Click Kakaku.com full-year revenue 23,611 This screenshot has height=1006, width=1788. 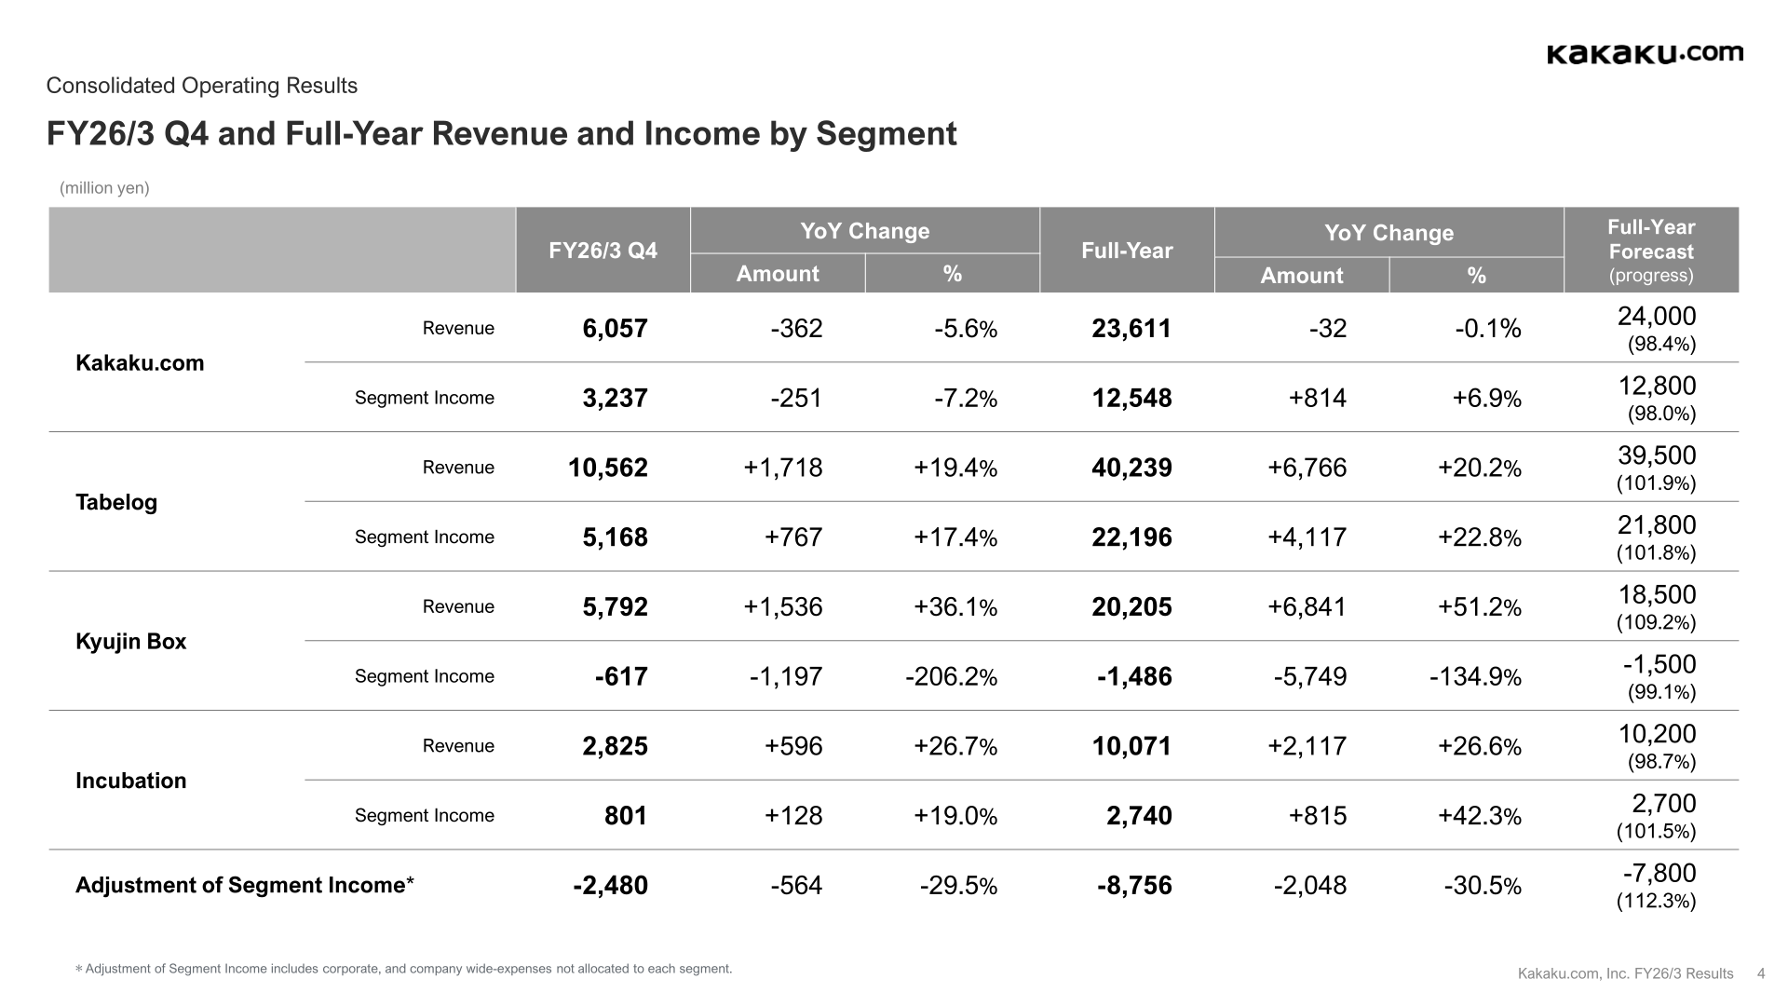click(x=1131, y=328)
